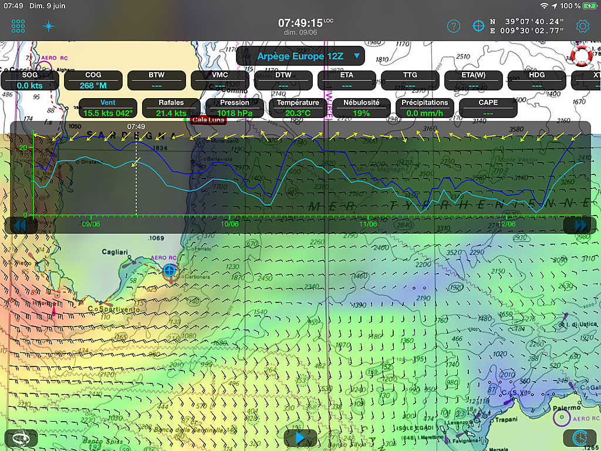Select the Vent weather tab
This screenshot has height=451, width=601.
108,108
